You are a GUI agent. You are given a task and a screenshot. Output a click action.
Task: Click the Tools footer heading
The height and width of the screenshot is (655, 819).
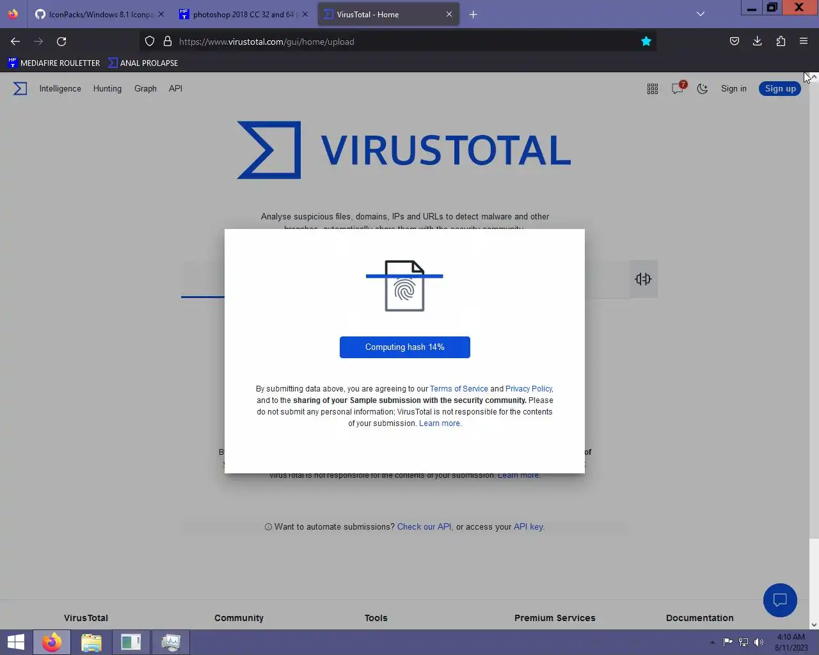[376, 618]
